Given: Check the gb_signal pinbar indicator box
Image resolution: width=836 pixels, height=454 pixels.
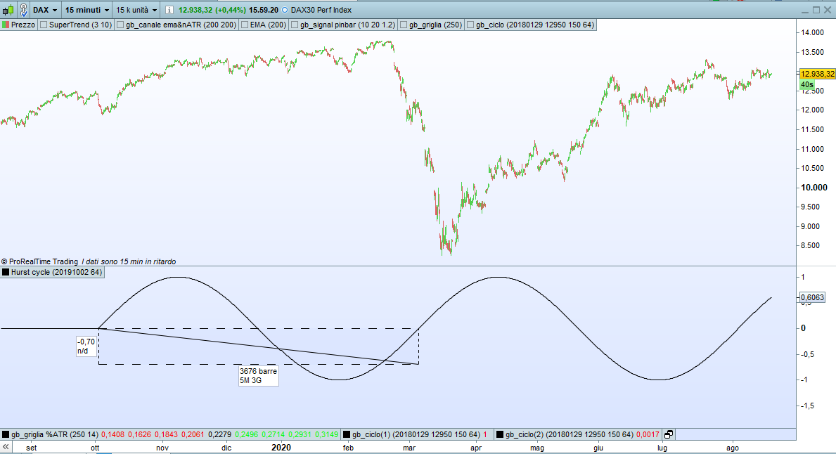Looking at the screenshot, I should pyautogui.click(x=295, y=25).
